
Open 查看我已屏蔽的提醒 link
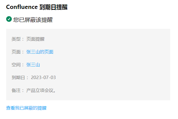tap(26, 108)
